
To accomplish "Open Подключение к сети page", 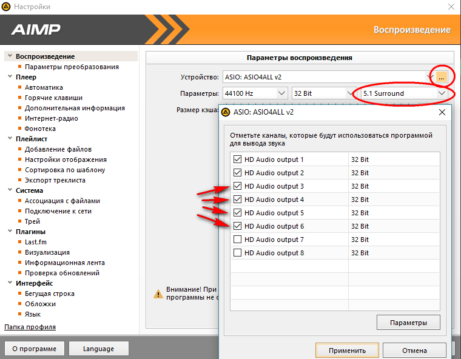I will coord(58,211).
